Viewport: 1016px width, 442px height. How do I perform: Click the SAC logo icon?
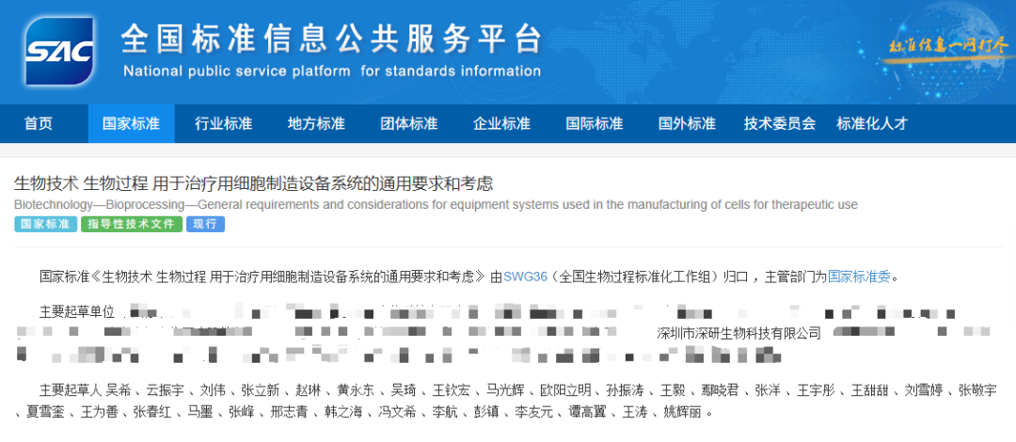[x=59, y=51]
